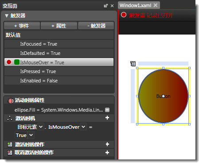Open the 目标元素 dropdown
This screenshot has width=199, height=163.
(41, 127)
